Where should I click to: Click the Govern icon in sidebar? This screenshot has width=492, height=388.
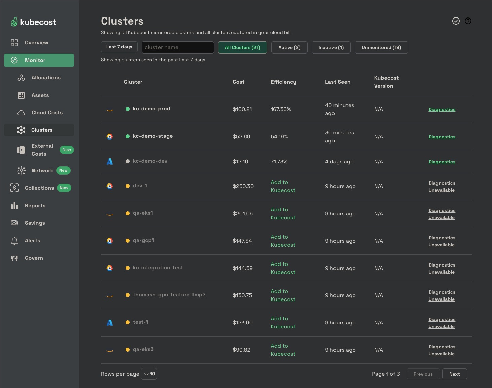tap(14, 258)
